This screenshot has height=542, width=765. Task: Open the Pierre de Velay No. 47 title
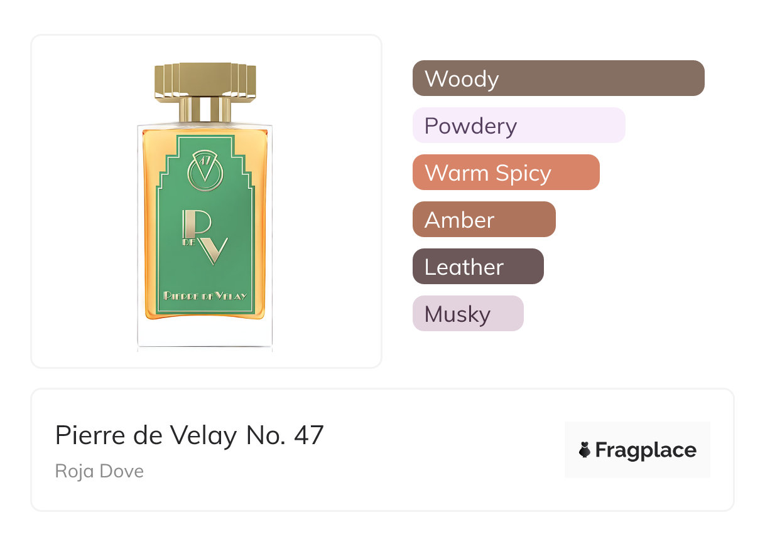[x=189, y=435]
